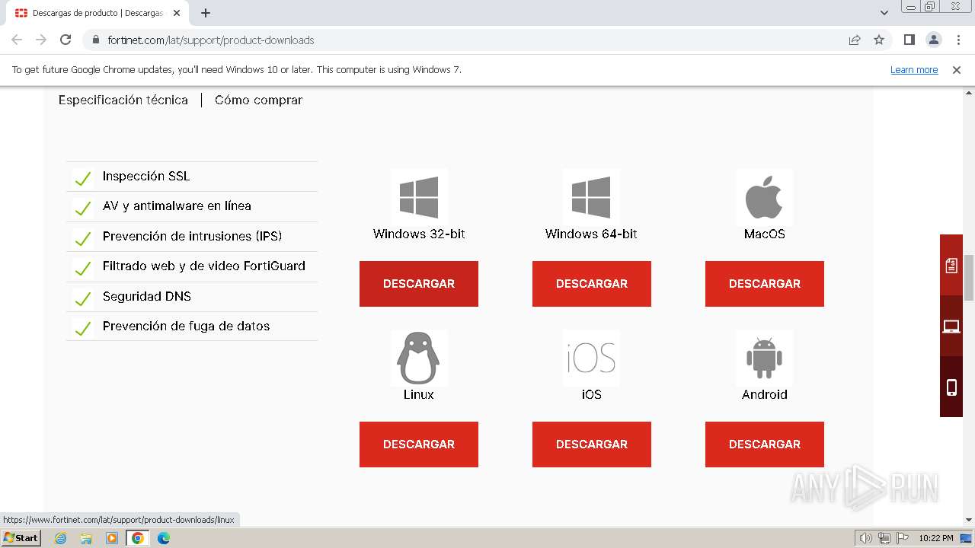
Task: Click the Inspección SSL feature text
Action: pyautogui.click(x=146, y=176)
